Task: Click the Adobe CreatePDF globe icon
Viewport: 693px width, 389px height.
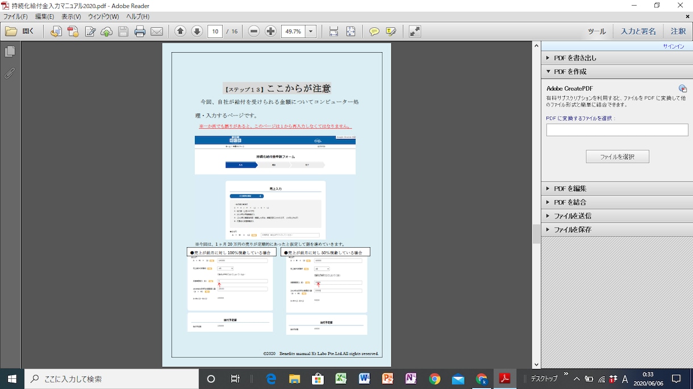Action: click(x=683, y=88)
